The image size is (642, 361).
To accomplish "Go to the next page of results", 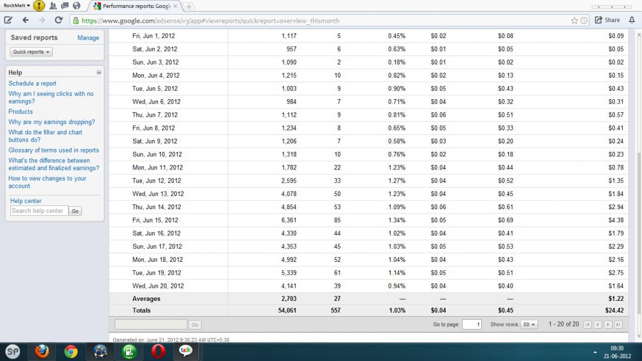I will pos(608,325).
